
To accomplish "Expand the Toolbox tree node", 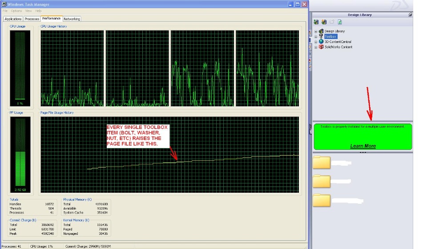I will (316, 37).
